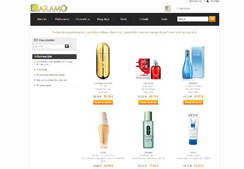Open the Perfumería menu
This screenshot has width=244, height=169.
coord(62,19)
